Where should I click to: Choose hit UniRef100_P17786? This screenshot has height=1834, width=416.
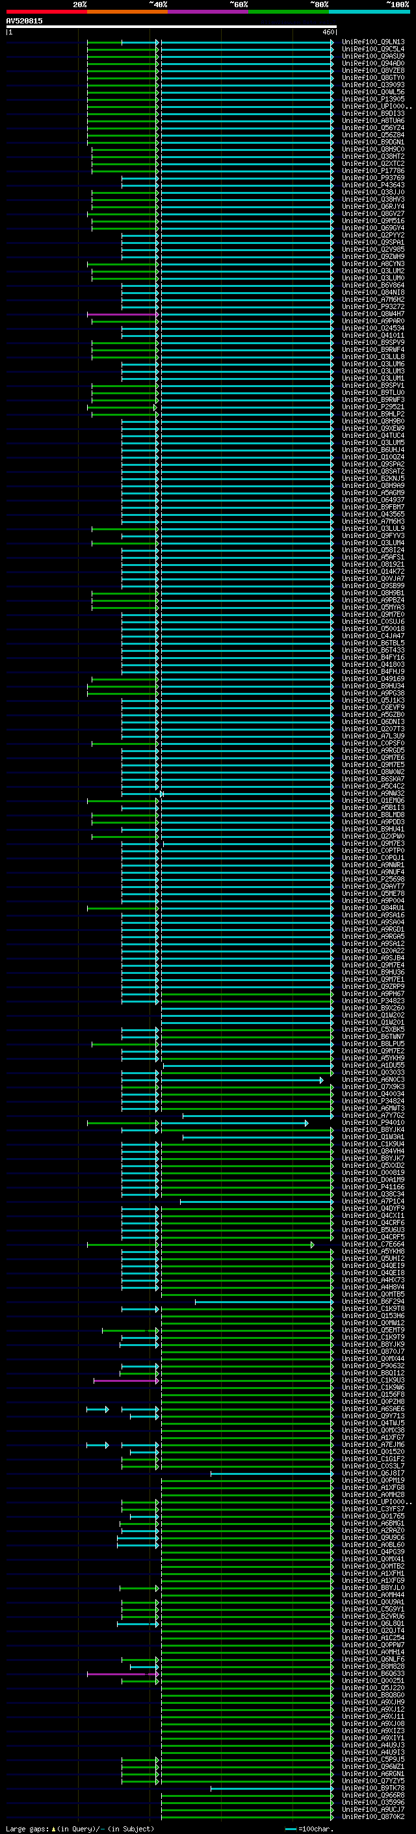(372, 171)
